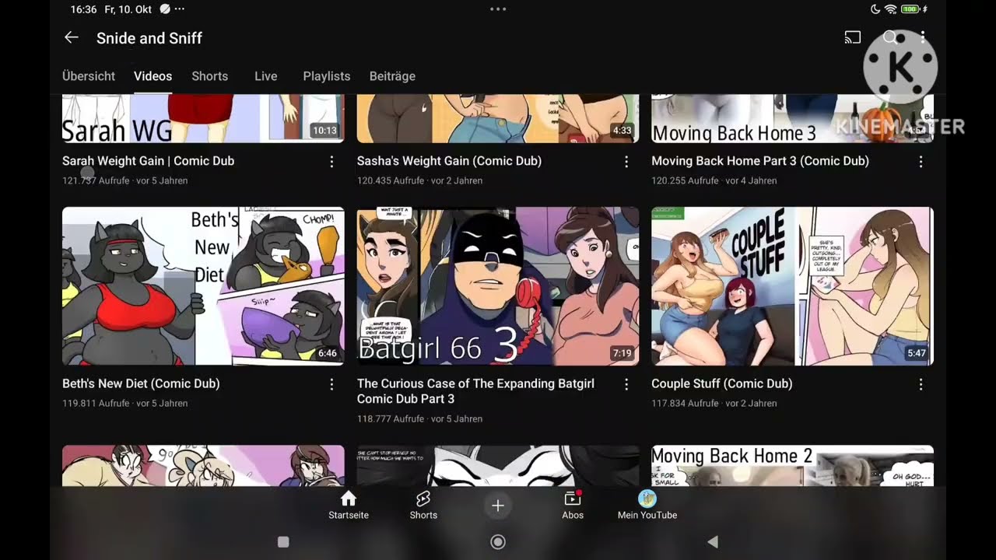Open Abos subscriptions icon
The height and width of the screenshot is (560, 996).
573,505
